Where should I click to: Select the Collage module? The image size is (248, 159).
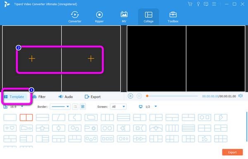point(148,17)
